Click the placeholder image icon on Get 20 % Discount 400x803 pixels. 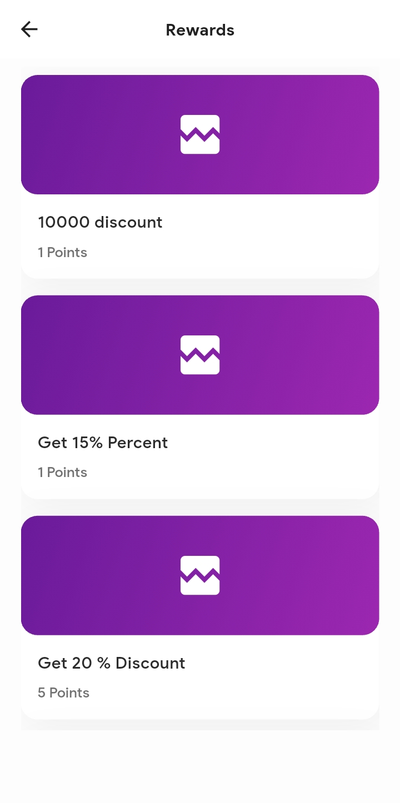(x=200, y=575)
